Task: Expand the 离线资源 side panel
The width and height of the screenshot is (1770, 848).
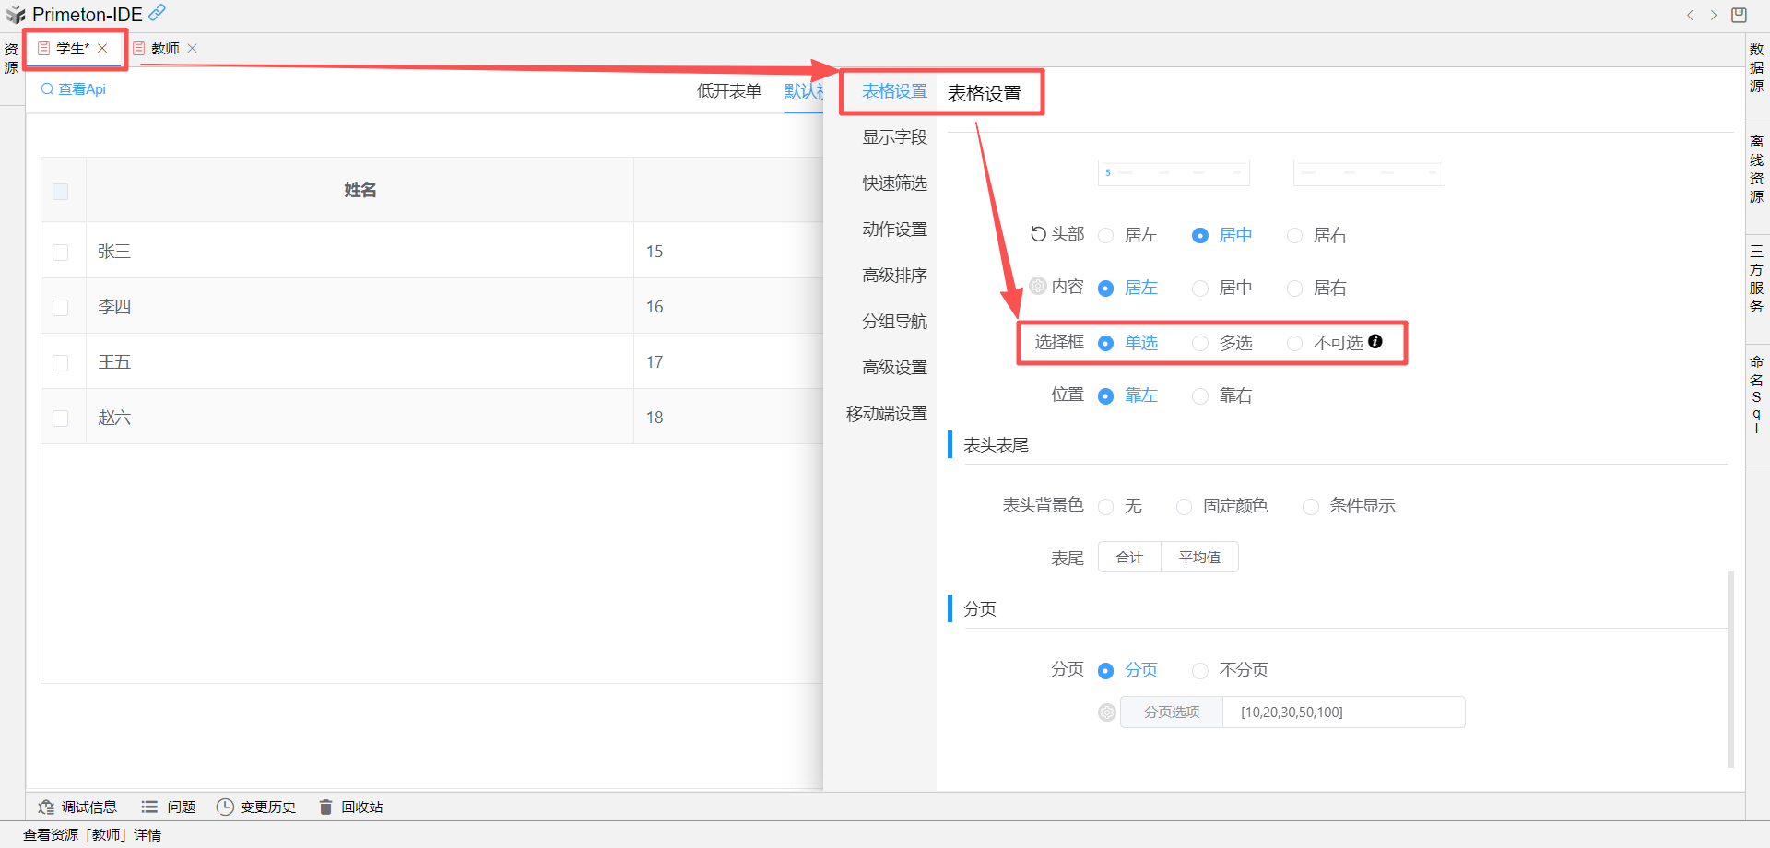Action: click(1757, 170)
